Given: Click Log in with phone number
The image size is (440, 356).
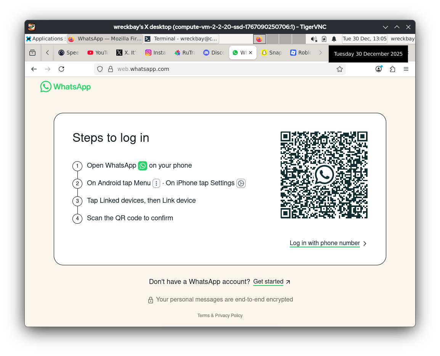Looking at the screenshot, I should (325, 243).
